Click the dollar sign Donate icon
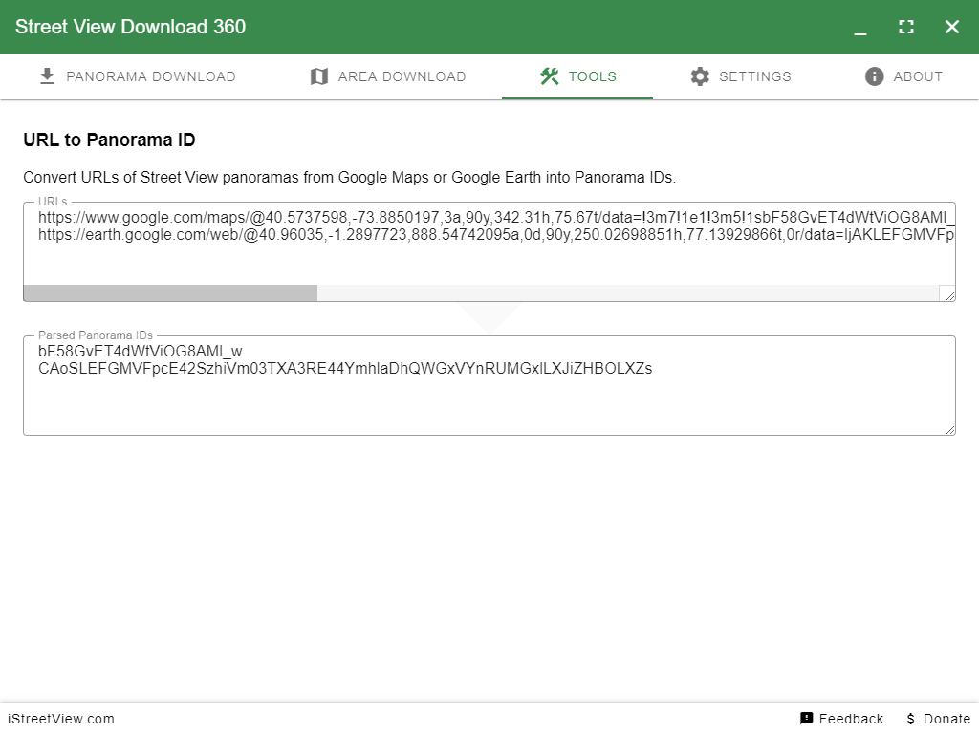 [910, 719]
